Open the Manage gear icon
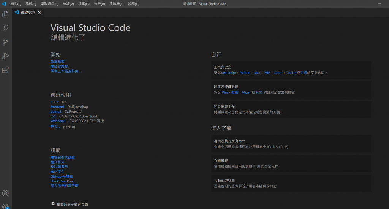 (5, 206)
